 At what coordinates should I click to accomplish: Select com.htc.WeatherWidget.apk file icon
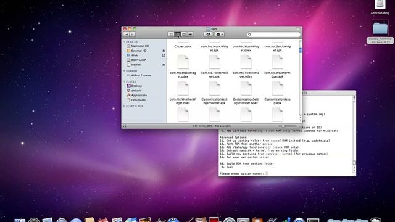pos(277,62)
